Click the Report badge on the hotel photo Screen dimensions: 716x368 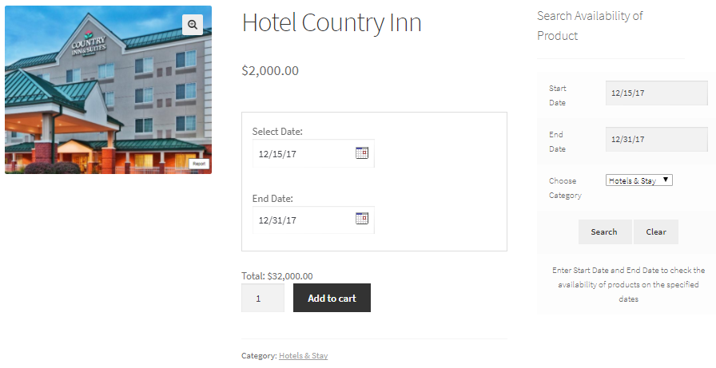coord(199,164)
